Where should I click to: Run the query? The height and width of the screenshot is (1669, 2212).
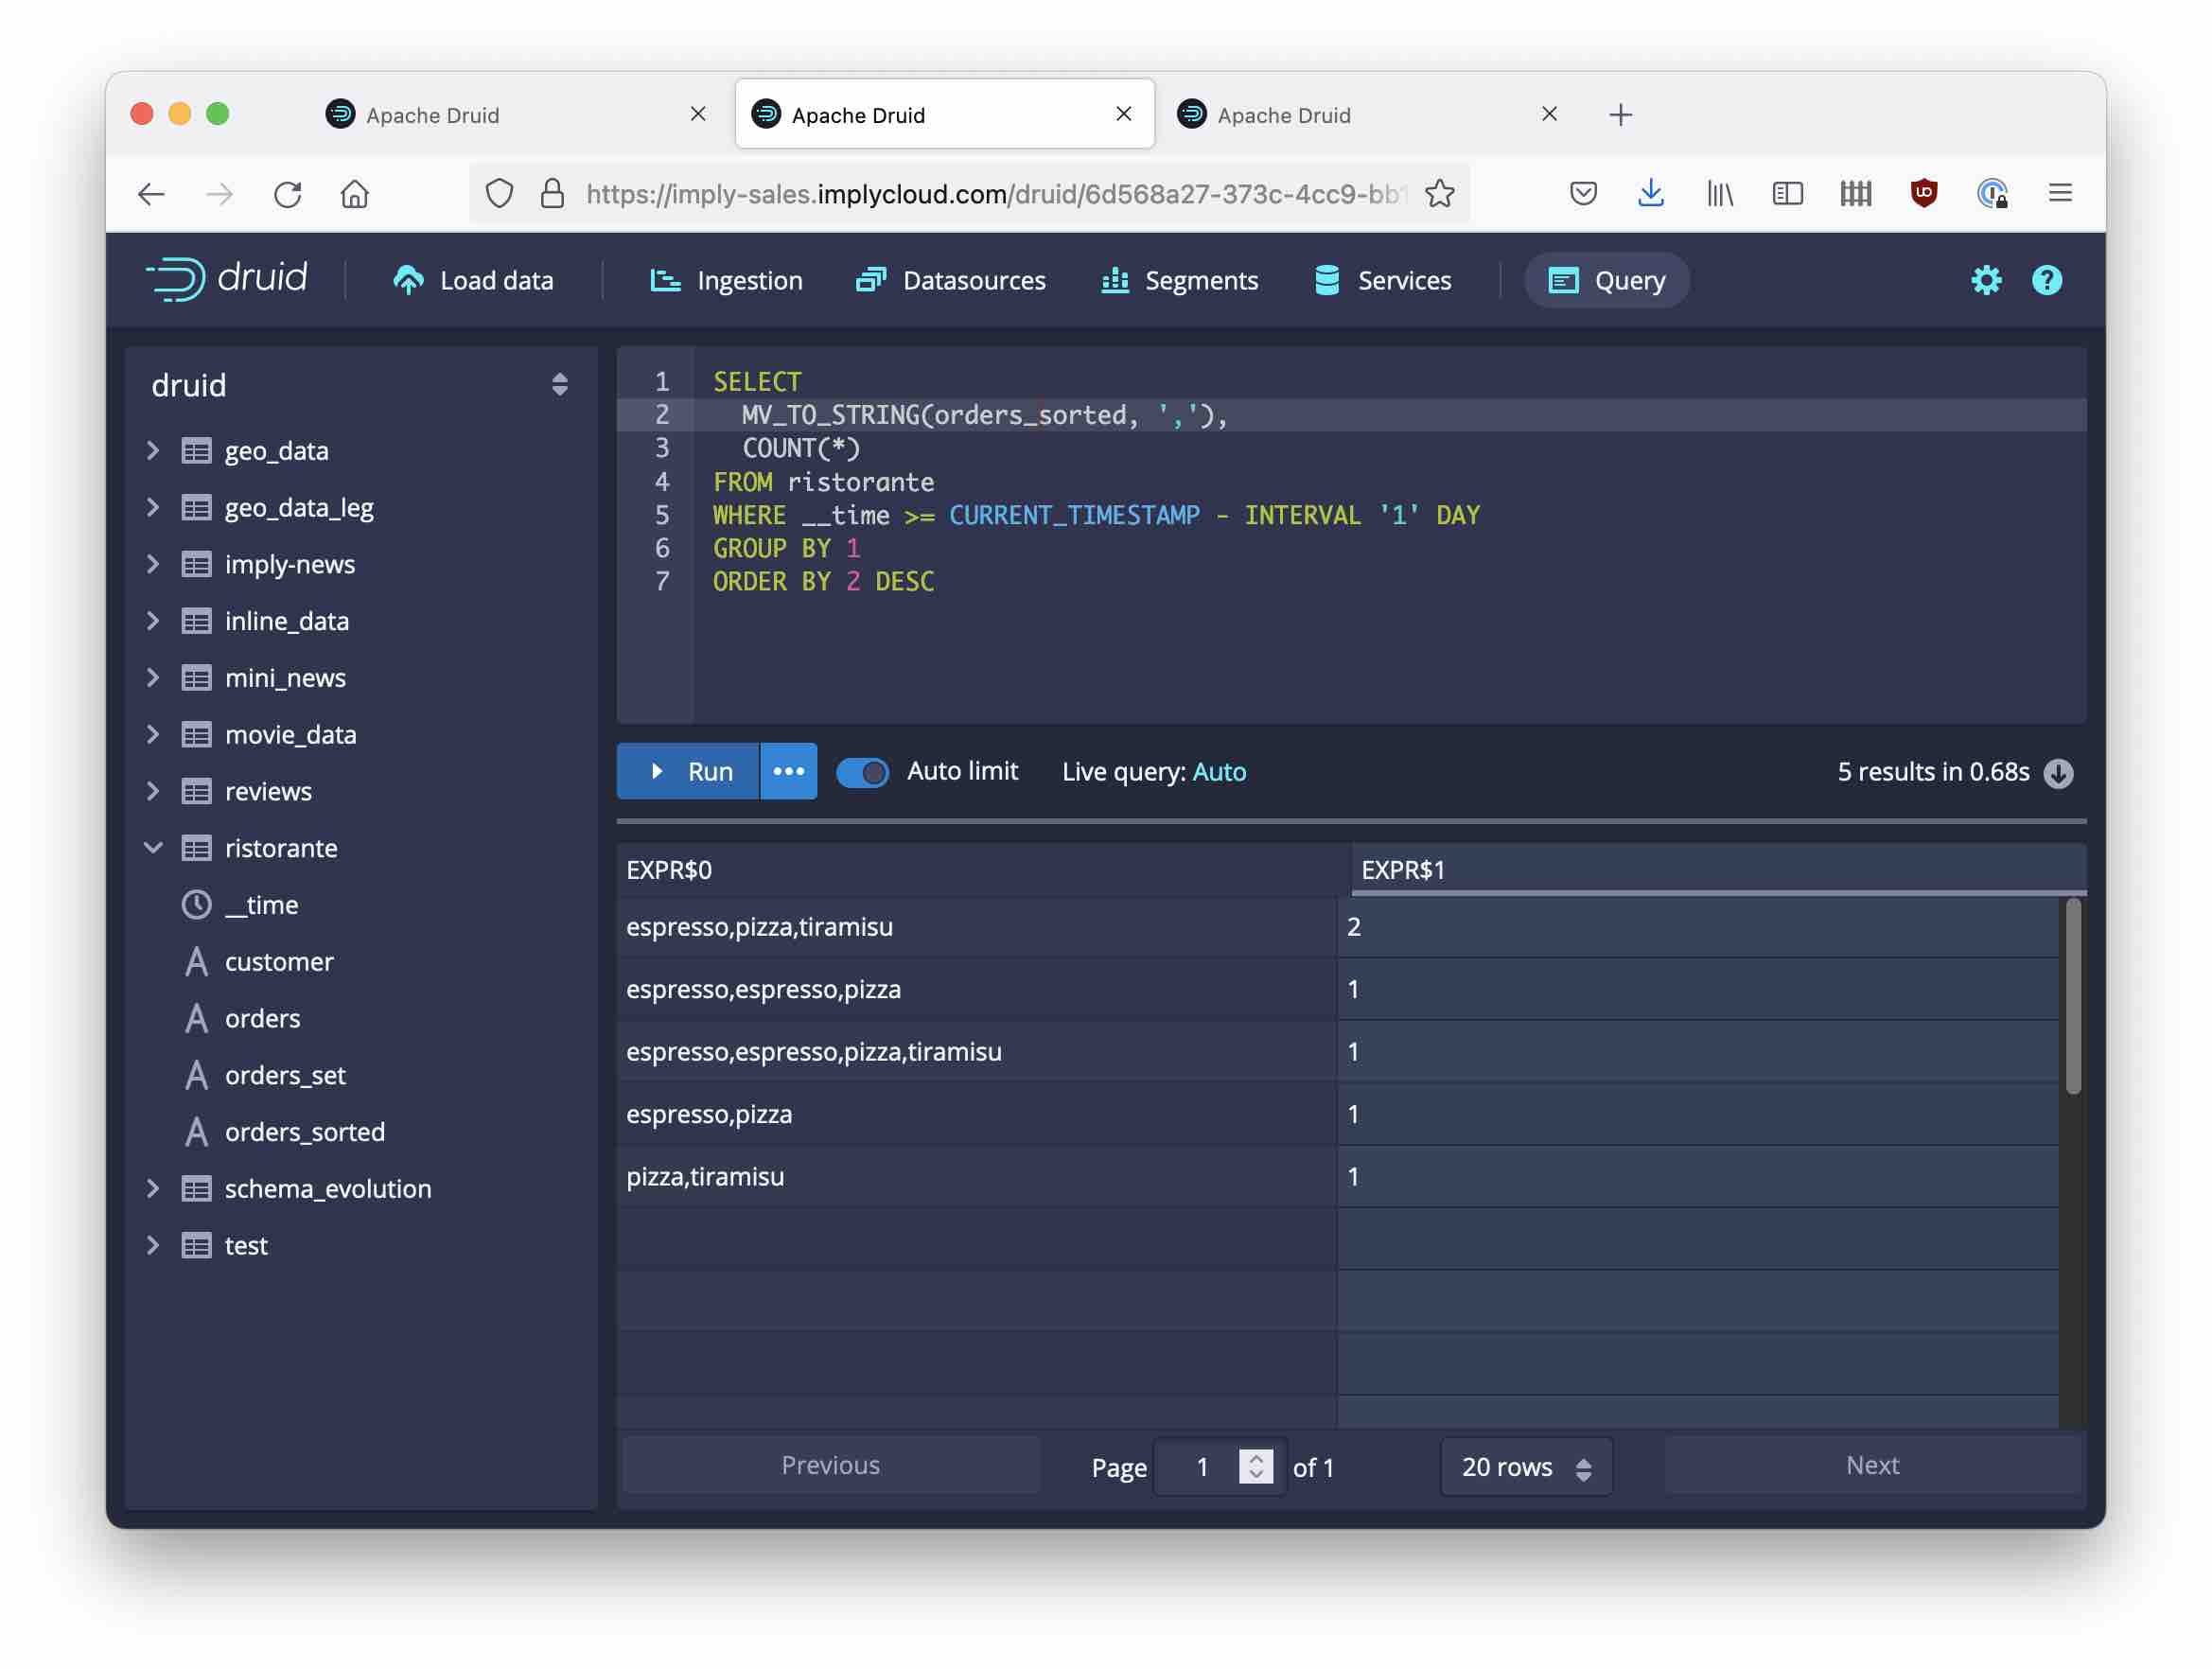[689, 772]
